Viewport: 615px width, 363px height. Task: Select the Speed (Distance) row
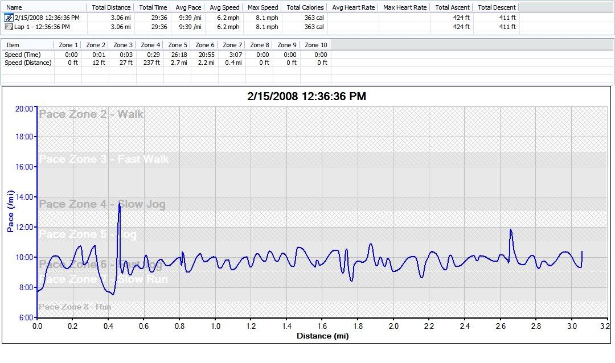coord(28,63)
